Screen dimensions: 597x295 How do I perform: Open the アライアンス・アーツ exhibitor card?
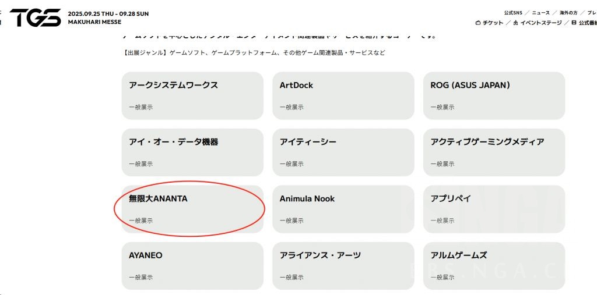(x=343, y=266)
